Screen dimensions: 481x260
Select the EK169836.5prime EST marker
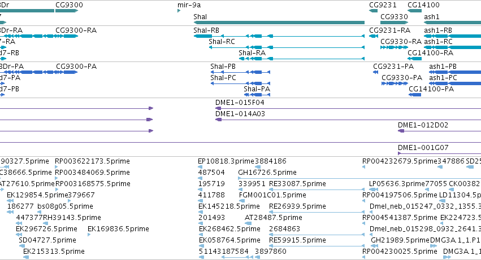click(89, 235)
